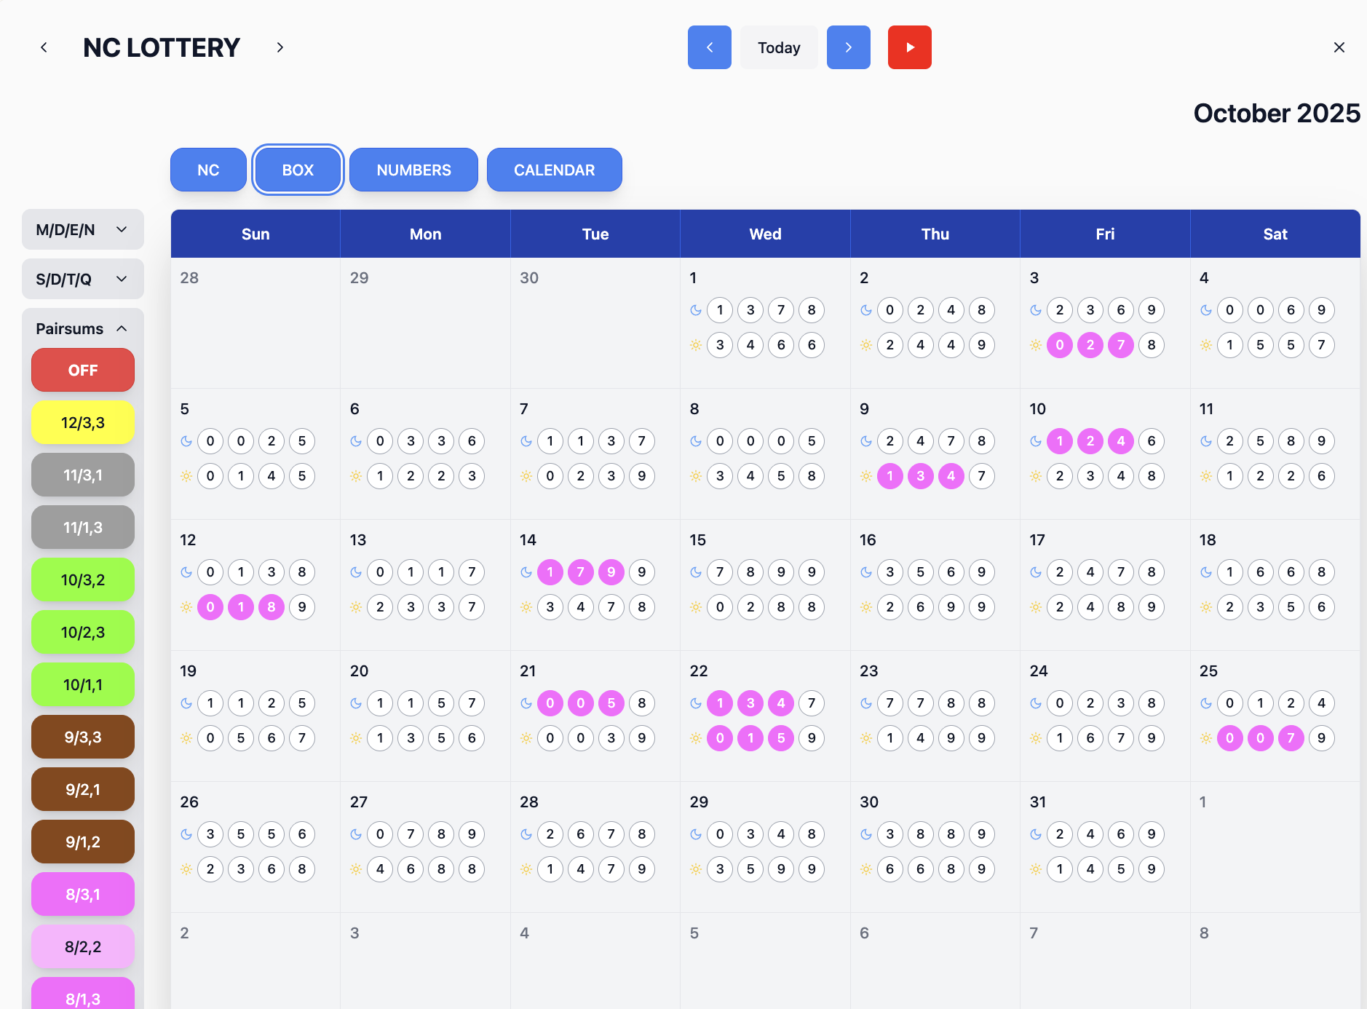Open the S/D/T/Q dropdown
The width and height of the screenshot is (1367, 1009).
82,280
